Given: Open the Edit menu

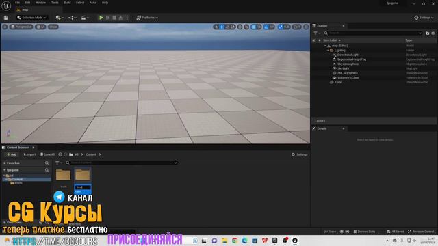Looking at the screenshot, I should (x=27, y=3).
